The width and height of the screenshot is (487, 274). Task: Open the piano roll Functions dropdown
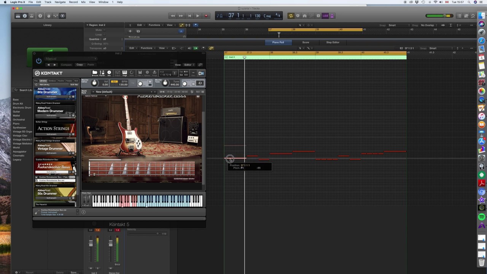tap(146, 48)
